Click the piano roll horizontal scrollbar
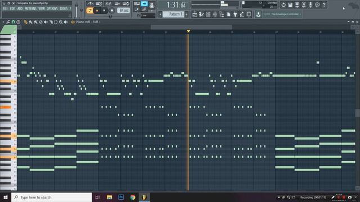360x202 pixels. click(191, 27)
